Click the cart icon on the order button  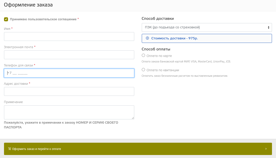coord(10,149)
